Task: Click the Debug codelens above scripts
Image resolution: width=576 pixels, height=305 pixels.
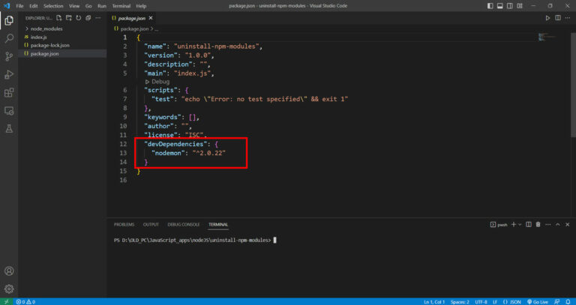Action: click(157, 82)
